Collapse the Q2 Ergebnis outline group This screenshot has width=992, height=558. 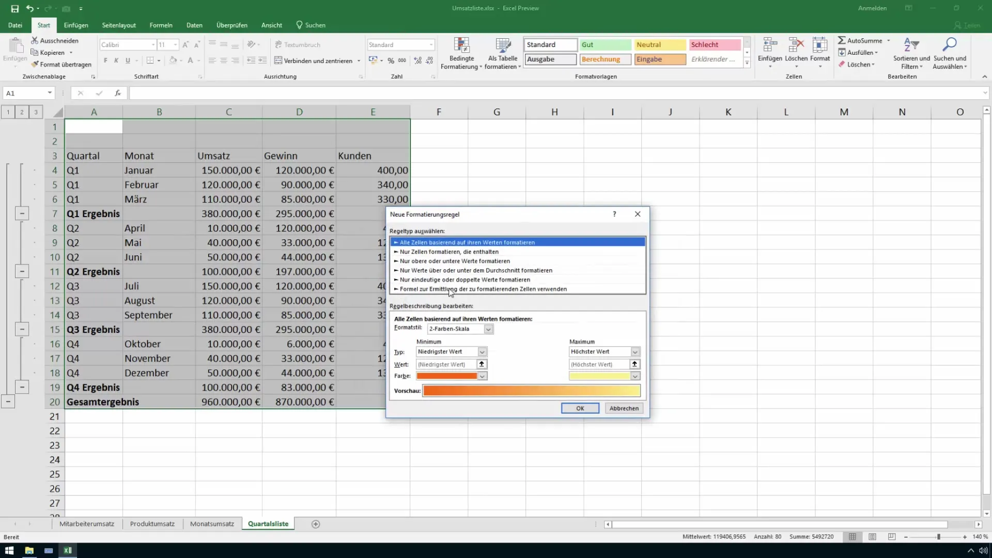(x=22, y=271)
